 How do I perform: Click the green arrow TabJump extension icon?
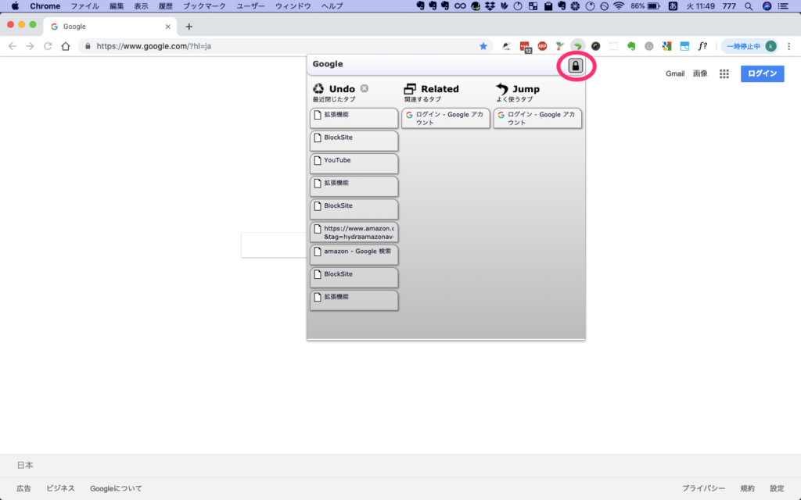577,46
